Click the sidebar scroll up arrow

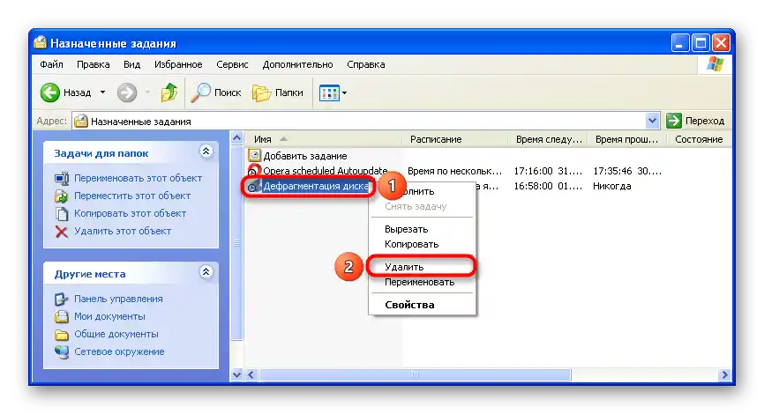(236, 138)
